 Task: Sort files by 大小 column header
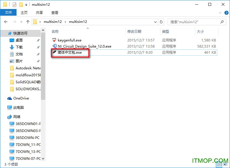pos(200,31)
